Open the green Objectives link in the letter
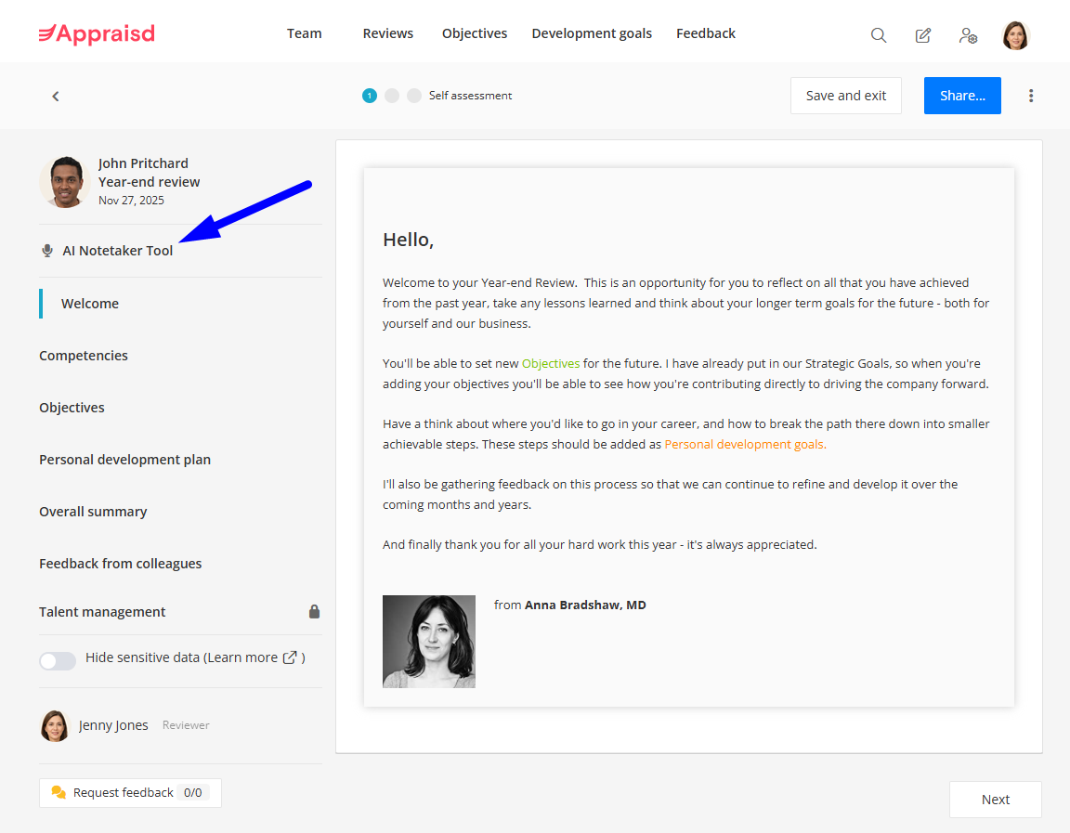This screenshot has height=833, width=1070. click(551, 363)
